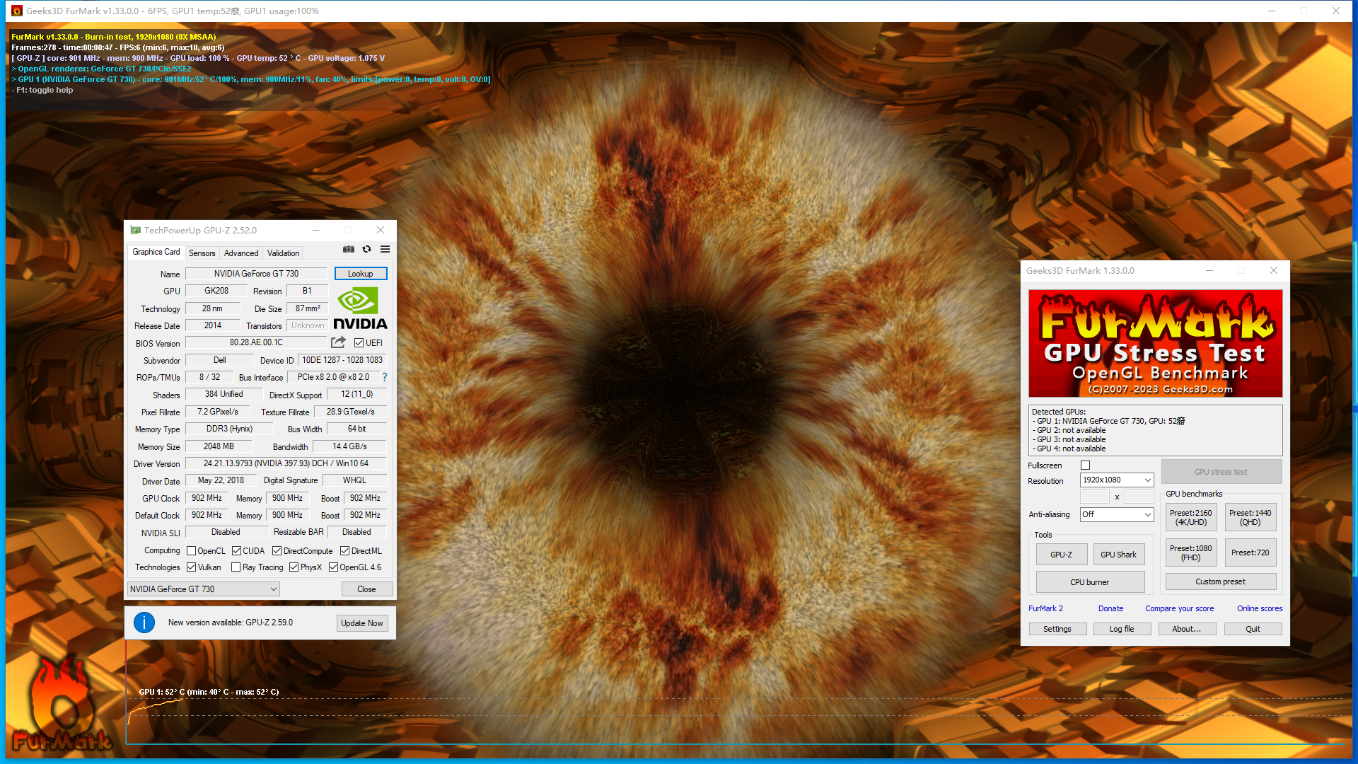Open the Online scores link
This screenshot has height=764, width=1358.
(1260, 608)
